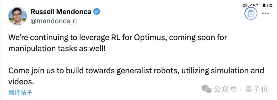Click the circled add-to-collection plus icon
277x100 pixels.
coord(251,13)
